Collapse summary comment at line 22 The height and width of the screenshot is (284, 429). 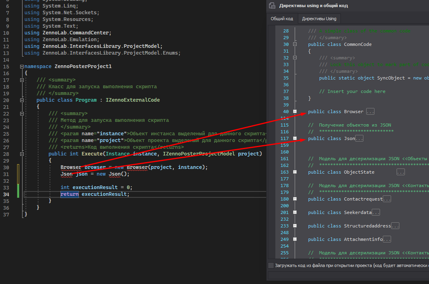22,114
